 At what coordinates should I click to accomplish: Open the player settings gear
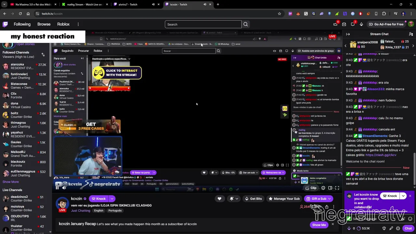click(x=323, y=188)
